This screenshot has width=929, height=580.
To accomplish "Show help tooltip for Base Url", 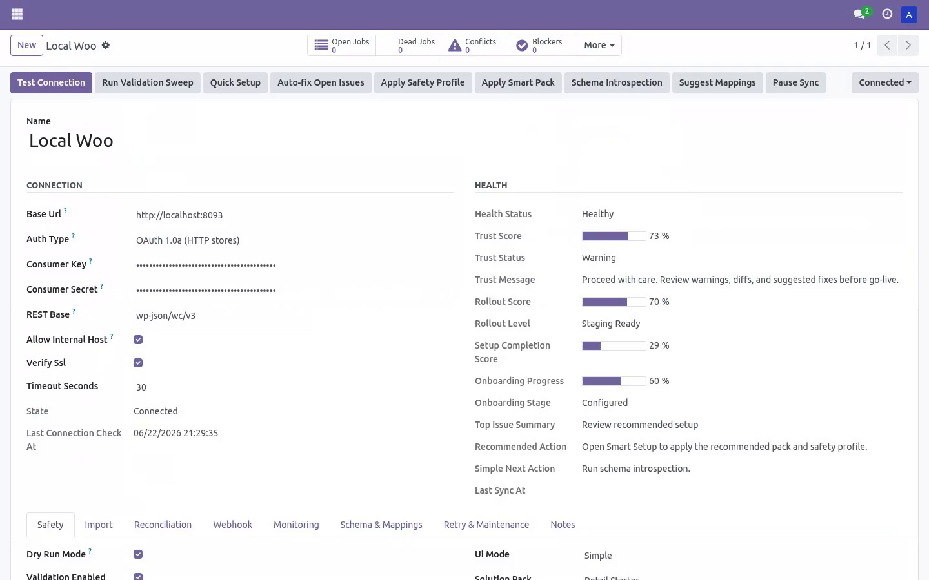I will (65, 211).
